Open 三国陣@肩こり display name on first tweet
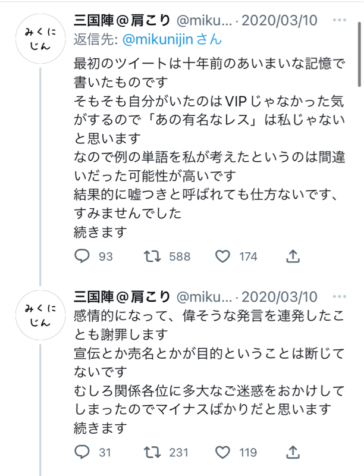The width and height of the screenshot is (364, 476). click(121, 21)
